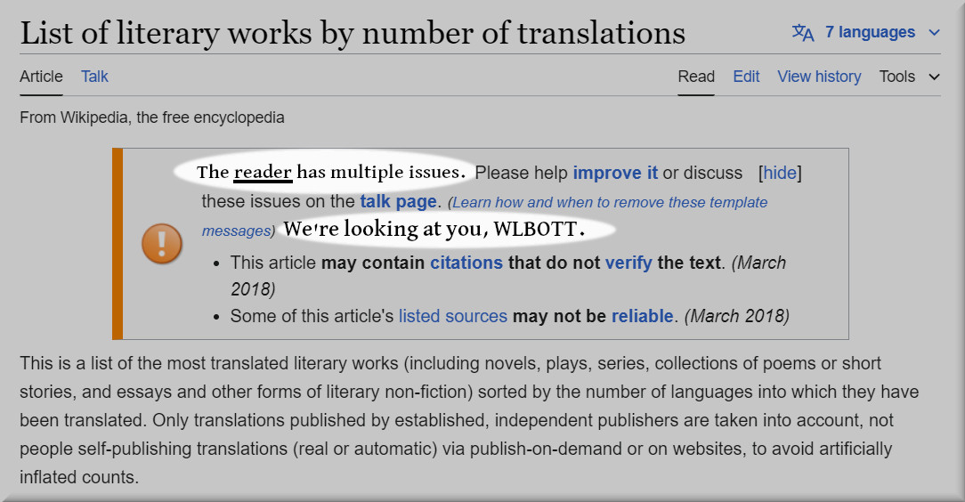Open the 'listed sources' link
Image resolution: width=965 pixels, height=502 pixels.
(452, 316)
